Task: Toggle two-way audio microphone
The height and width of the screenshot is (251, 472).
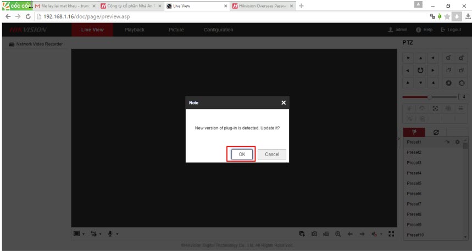Action: (x=110, y=234)
